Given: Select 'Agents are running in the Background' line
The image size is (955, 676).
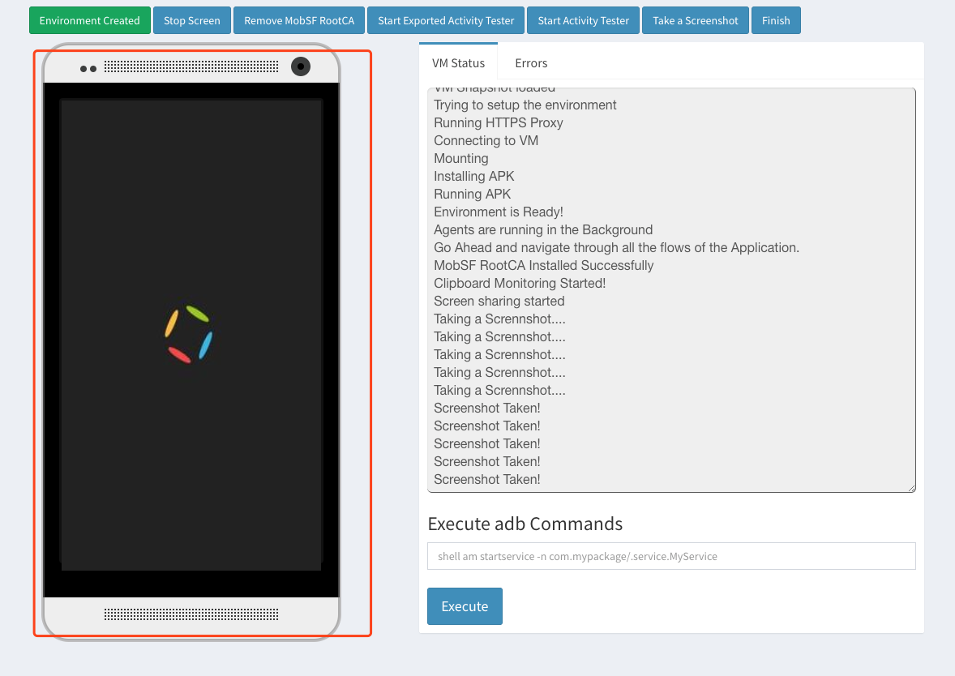Looking at the screenshot, I should coord(543,229).
